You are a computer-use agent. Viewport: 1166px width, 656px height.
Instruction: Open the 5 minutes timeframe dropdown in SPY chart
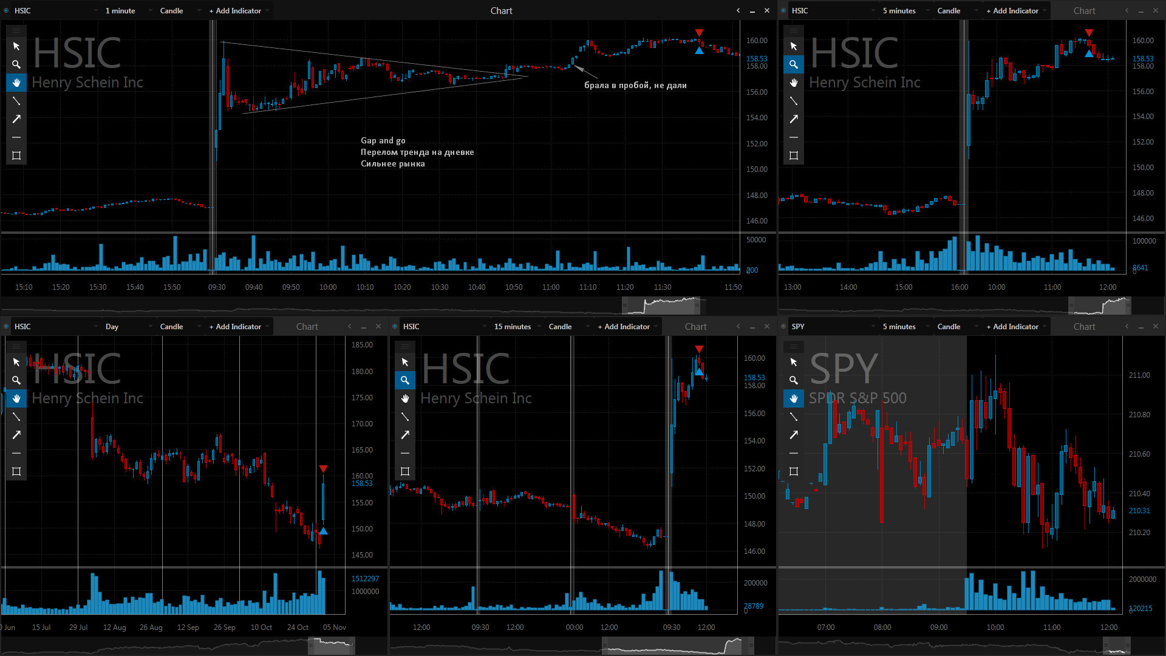click(x=905, y=327)
